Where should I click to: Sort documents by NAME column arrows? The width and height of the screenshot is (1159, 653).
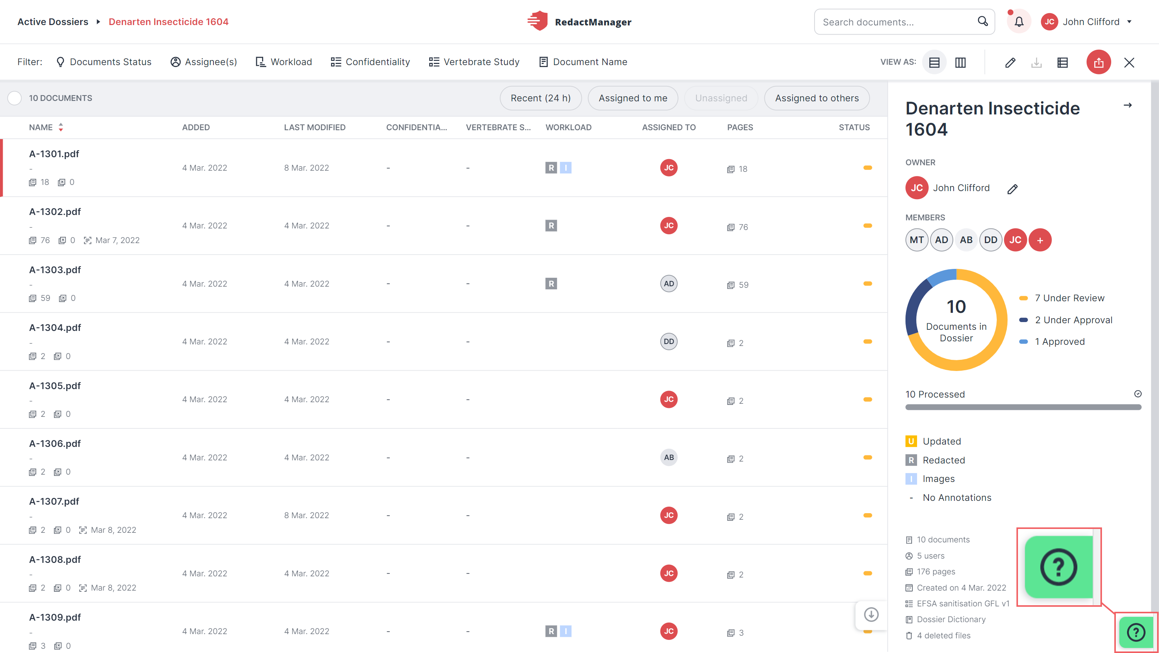coord(61,127)
